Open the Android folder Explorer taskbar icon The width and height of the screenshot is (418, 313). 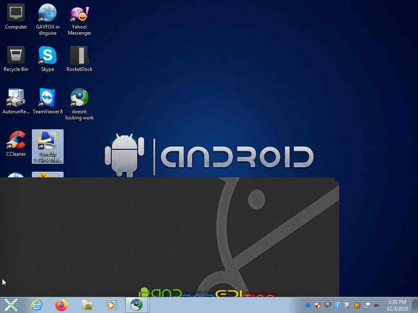(x=87, y=305)
